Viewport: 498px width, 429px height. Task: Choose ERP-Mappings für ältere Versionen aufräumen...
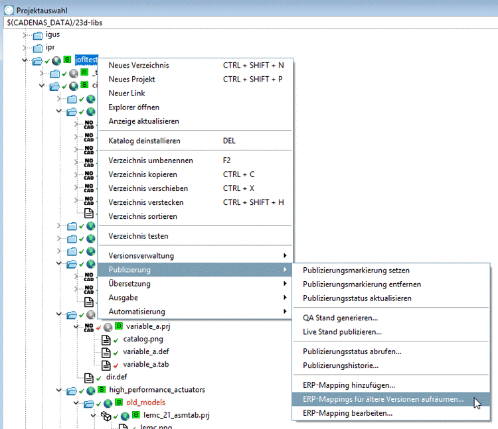tap(391, 399)
